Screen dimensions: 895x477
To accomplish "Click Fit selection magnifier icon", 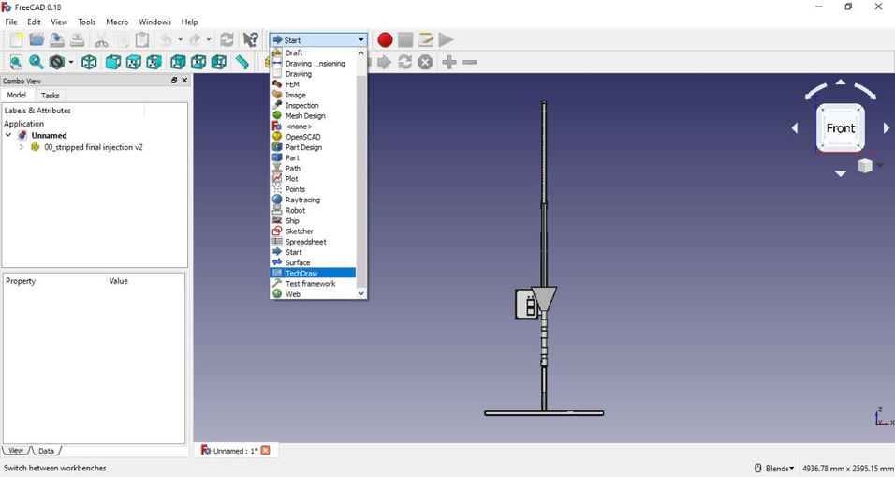I will (36, 62).
